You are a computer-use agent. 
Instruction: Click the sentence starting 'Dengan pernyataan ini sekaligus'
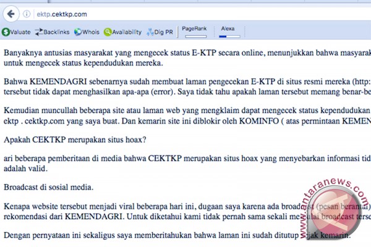point(177,235)
